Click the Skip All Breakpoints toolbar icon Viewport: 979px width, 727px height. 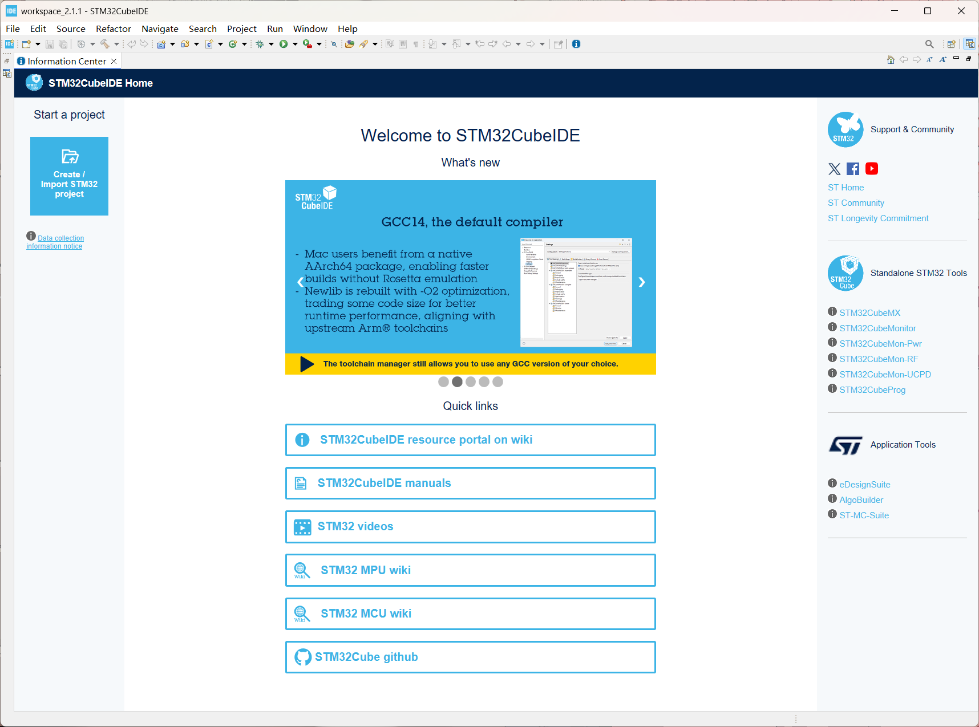[334, 44]
